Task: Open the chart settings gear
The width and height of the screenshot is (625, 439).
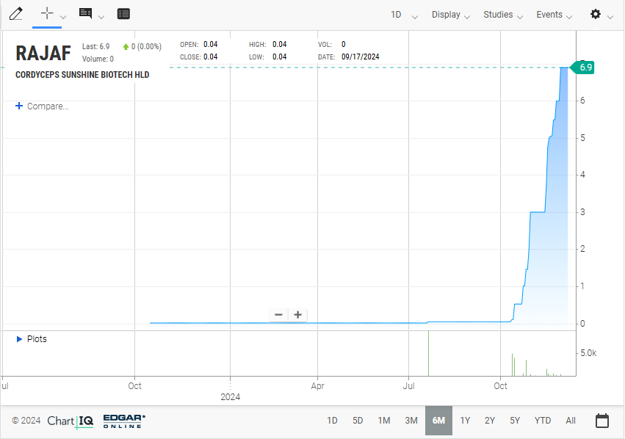Action: [596, 15]
